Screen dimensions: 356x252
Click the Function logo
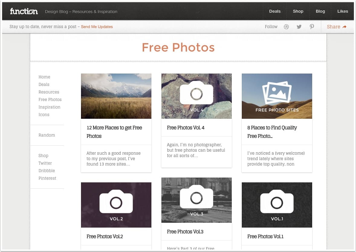[24, 11]
